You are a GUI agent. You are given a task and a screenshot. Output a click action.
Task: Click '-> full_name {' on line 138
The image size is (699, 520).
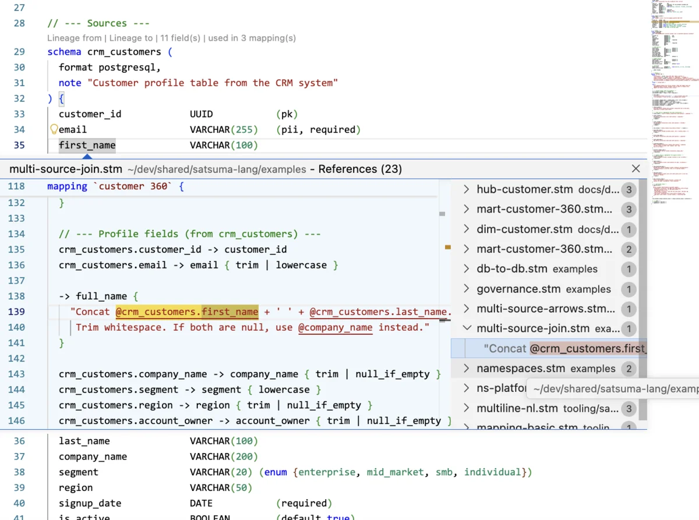(98, 296)
